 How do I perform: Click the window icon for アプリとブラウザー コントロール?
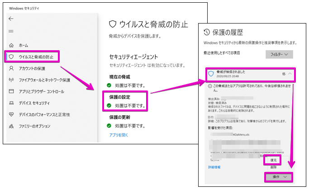(x=11, y=91)
